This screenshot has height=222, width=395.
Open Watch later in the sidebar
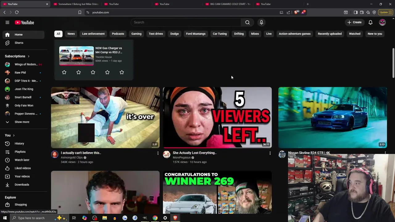23,160
